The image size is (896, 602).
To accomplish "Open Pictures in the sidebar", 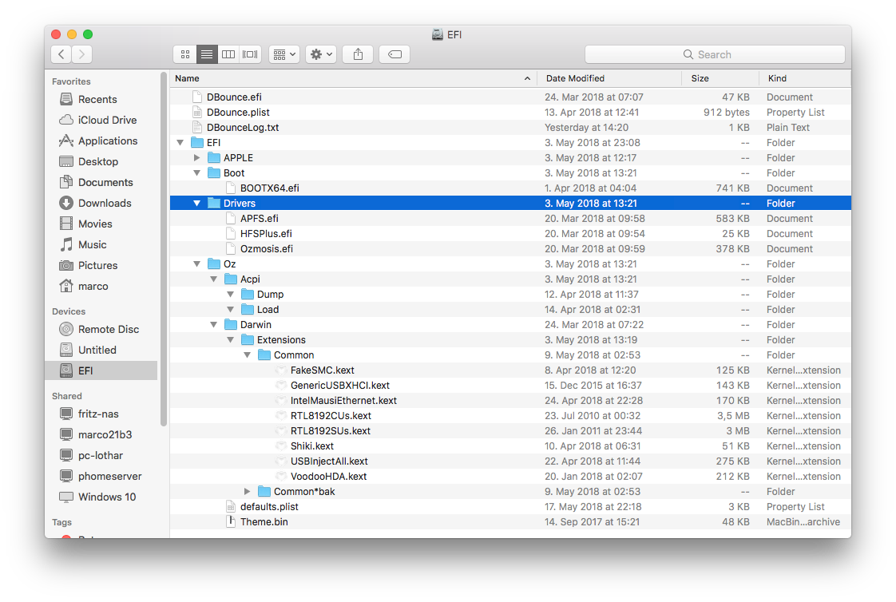I will point(89,266).
